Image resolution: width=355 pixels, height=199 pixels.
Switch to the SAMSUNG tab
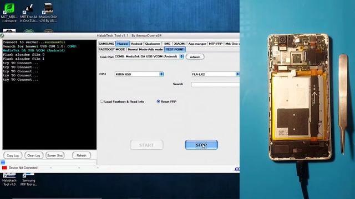tap(106, 44)
